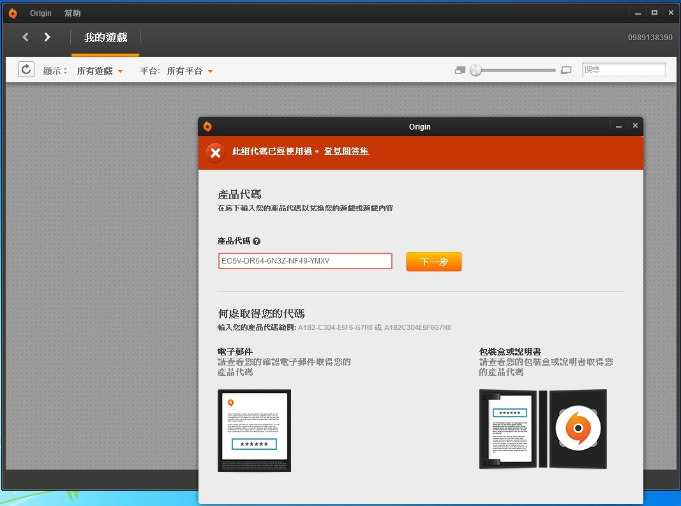The height and width of the screenshot is (506, 681).
Task: Open the 幫助 help menu
Action: click(73, 13)
